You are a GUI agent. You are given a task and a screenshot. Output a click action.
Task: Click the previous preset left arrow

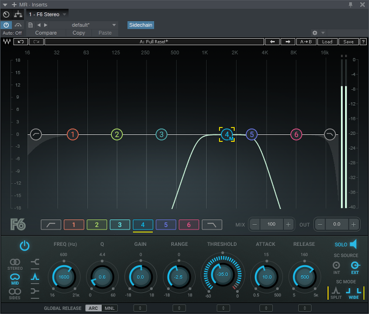272,42
